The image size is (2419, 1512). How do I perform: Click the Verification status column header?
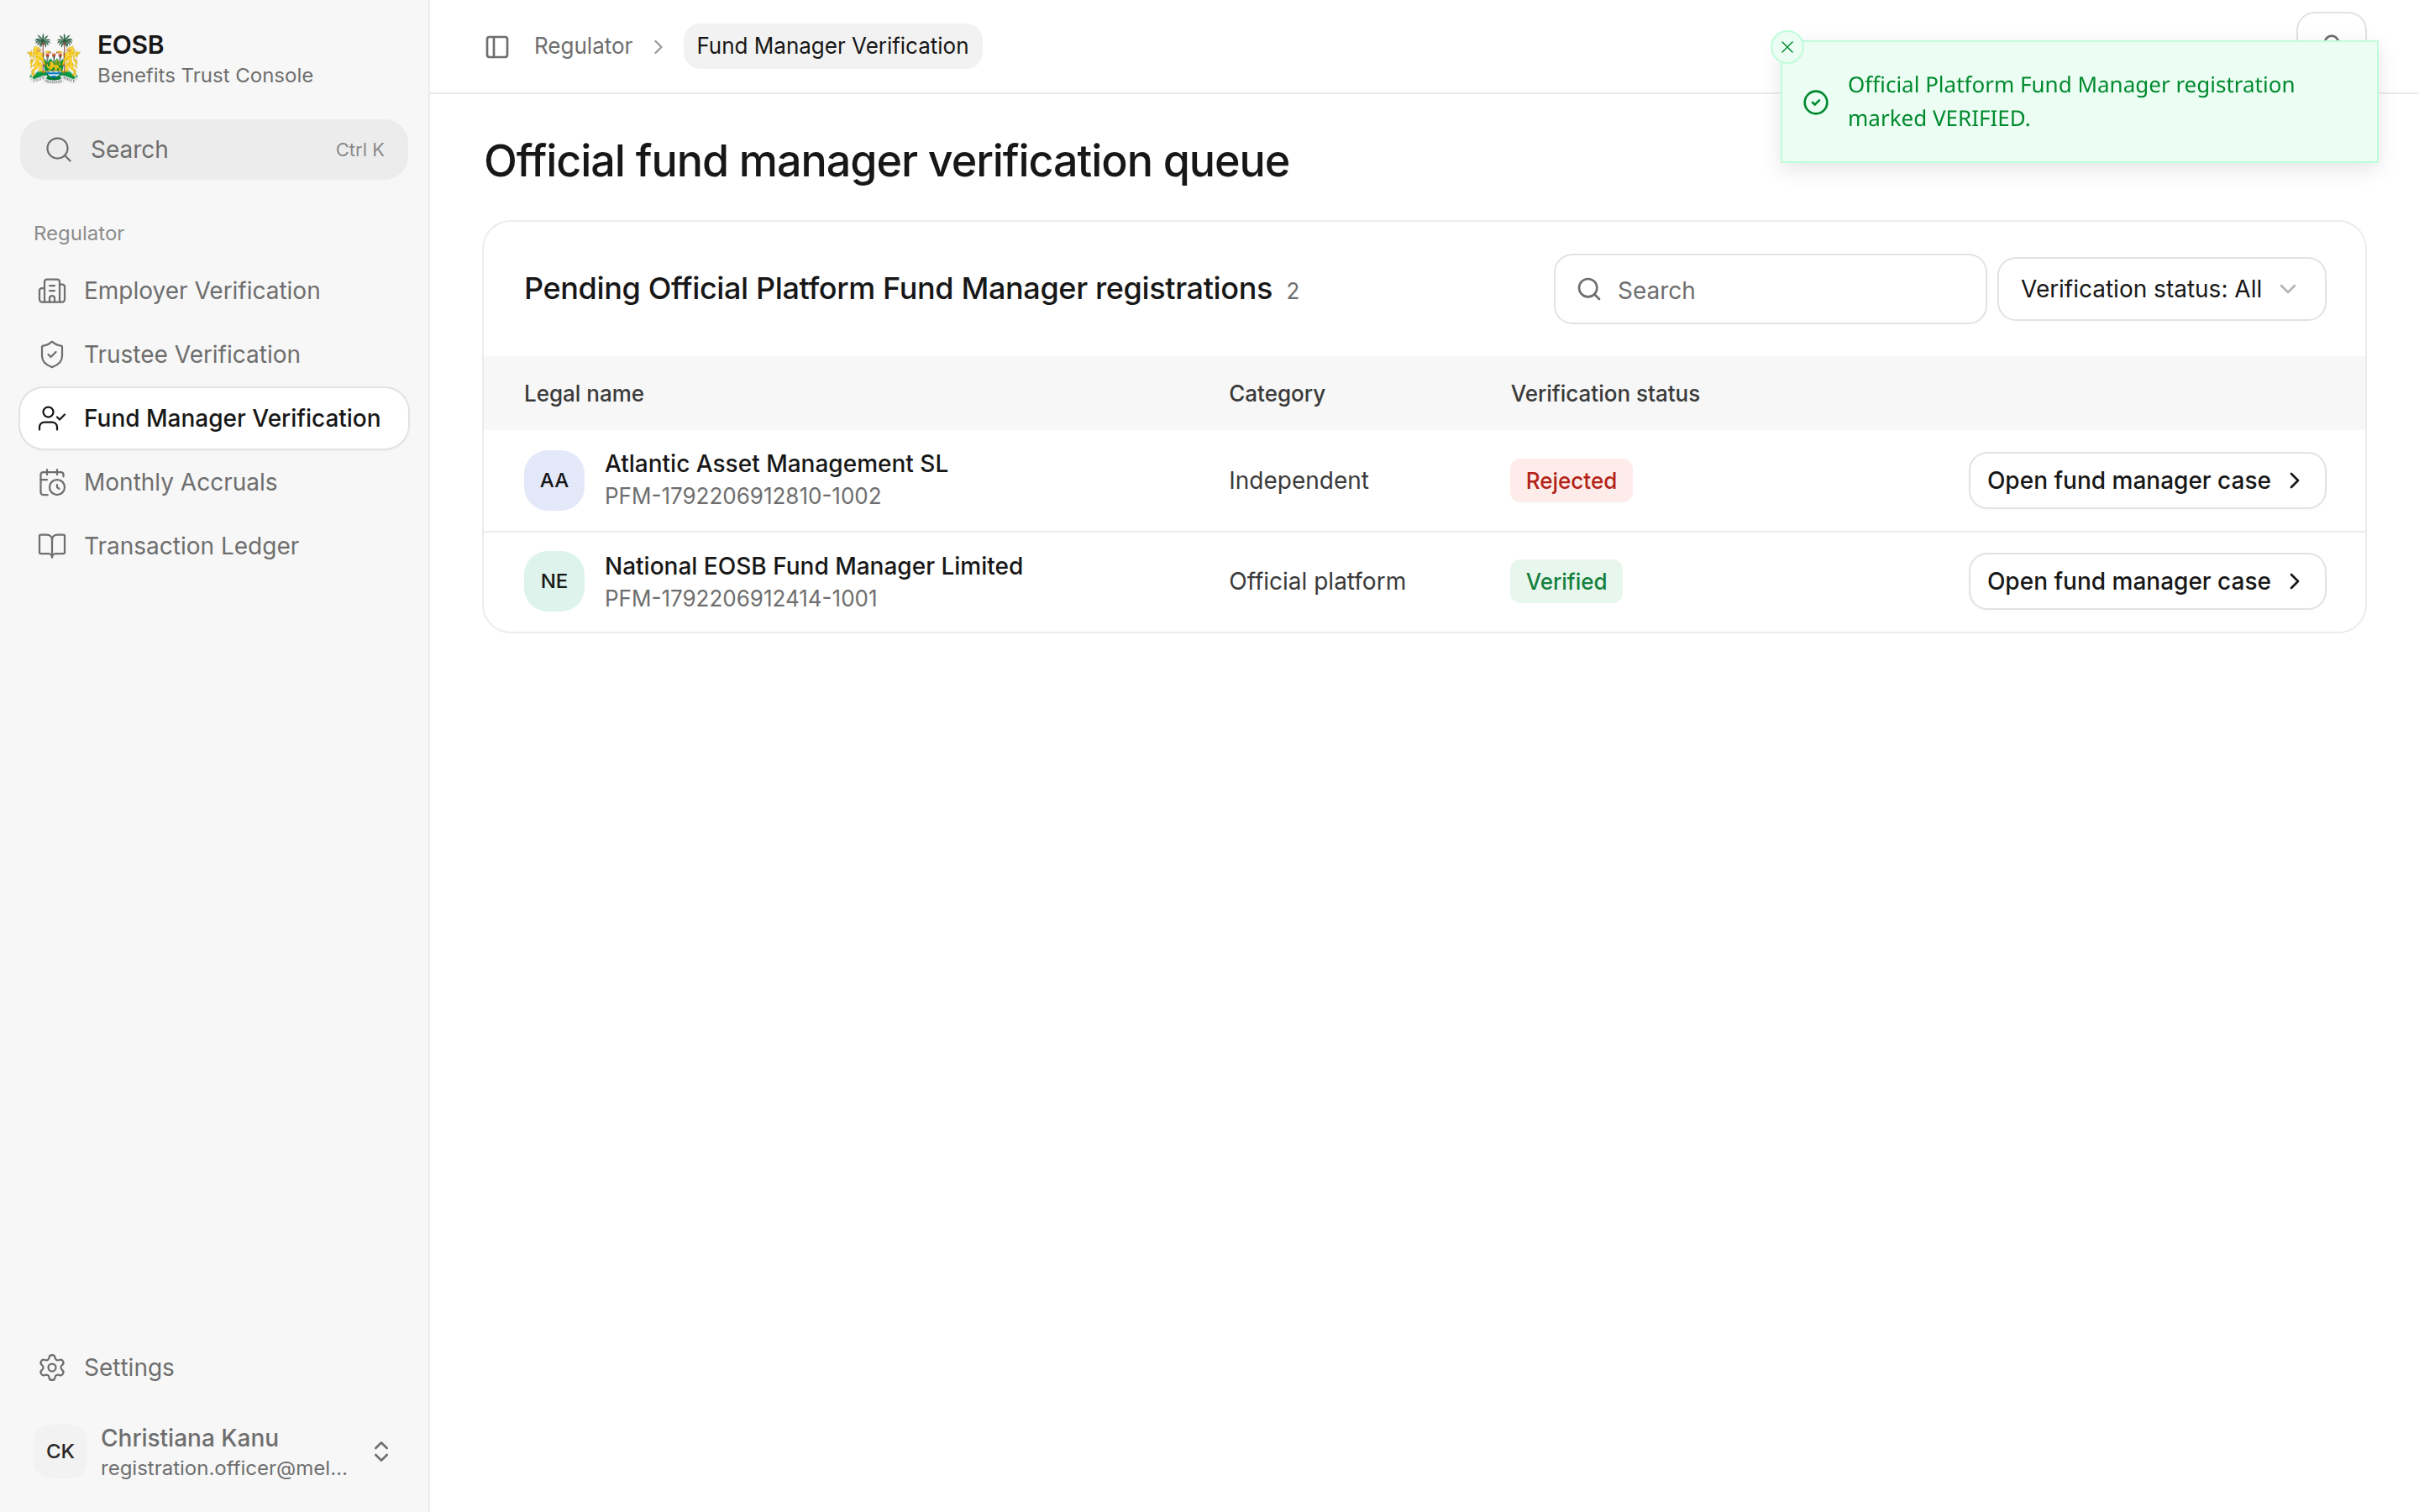pyautogui.click(x=1604, y=394)
